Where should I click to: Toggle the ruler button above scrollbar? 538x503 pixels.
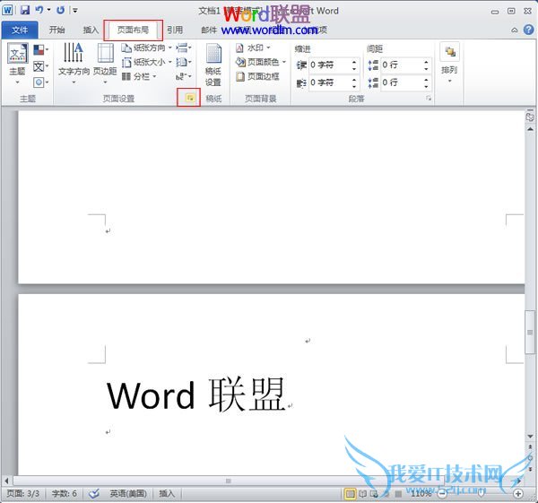530,117
